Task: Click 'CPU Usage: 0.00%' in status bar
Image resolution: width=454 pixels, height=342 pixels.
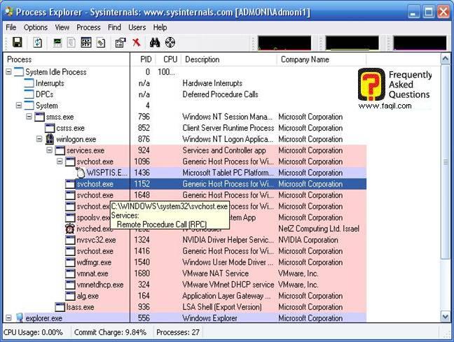Action: click(33, 332)
